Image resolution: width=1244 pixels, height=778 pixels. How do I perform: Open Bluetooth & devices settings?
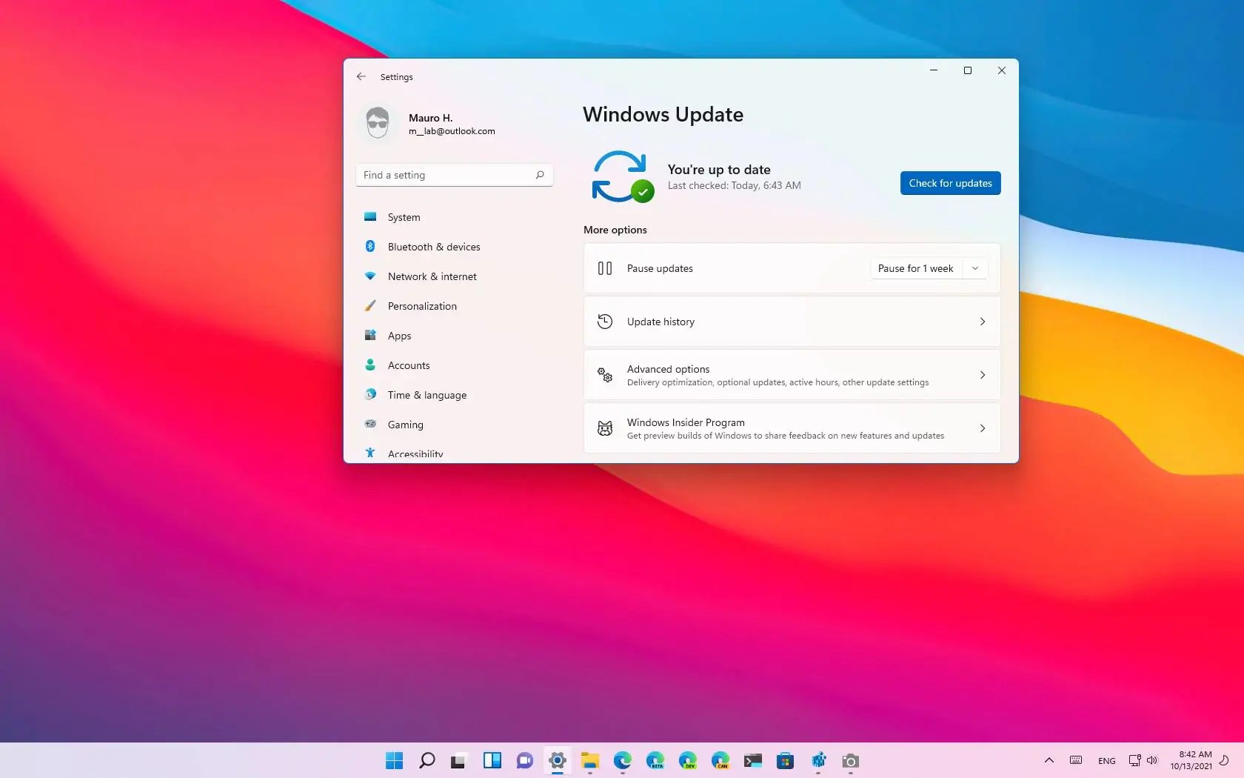370,247
